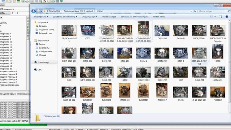Open Изображения library
The width and height of the screenshot is (231, 130).
click(x=45, y=52)
